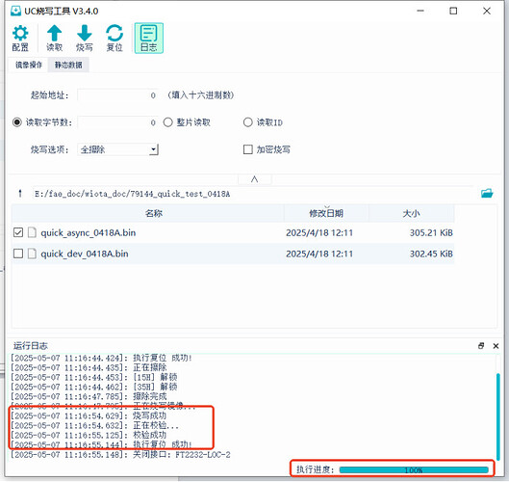The width and height of the screenshot is (509, 482).
Task: Check quick_dev_0418A.bin file checkbox
Action: [18, 254]
